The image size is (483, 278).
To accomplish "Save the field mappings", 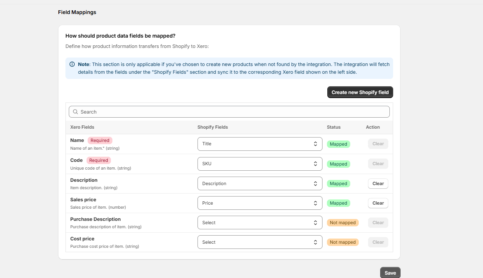I will pyautogui.click(x=390, y=273).
